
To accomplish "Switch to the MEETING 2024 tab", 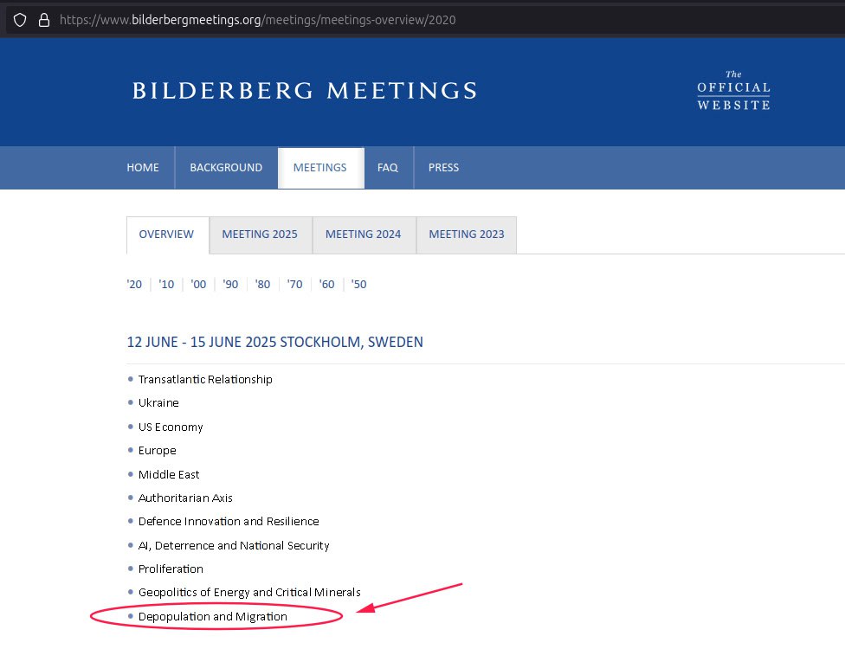I will pos(364,235).
